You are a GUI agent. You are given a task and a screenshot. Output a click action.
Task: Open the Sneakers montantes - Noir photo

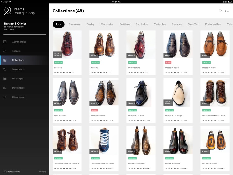(x=215, y=93)
